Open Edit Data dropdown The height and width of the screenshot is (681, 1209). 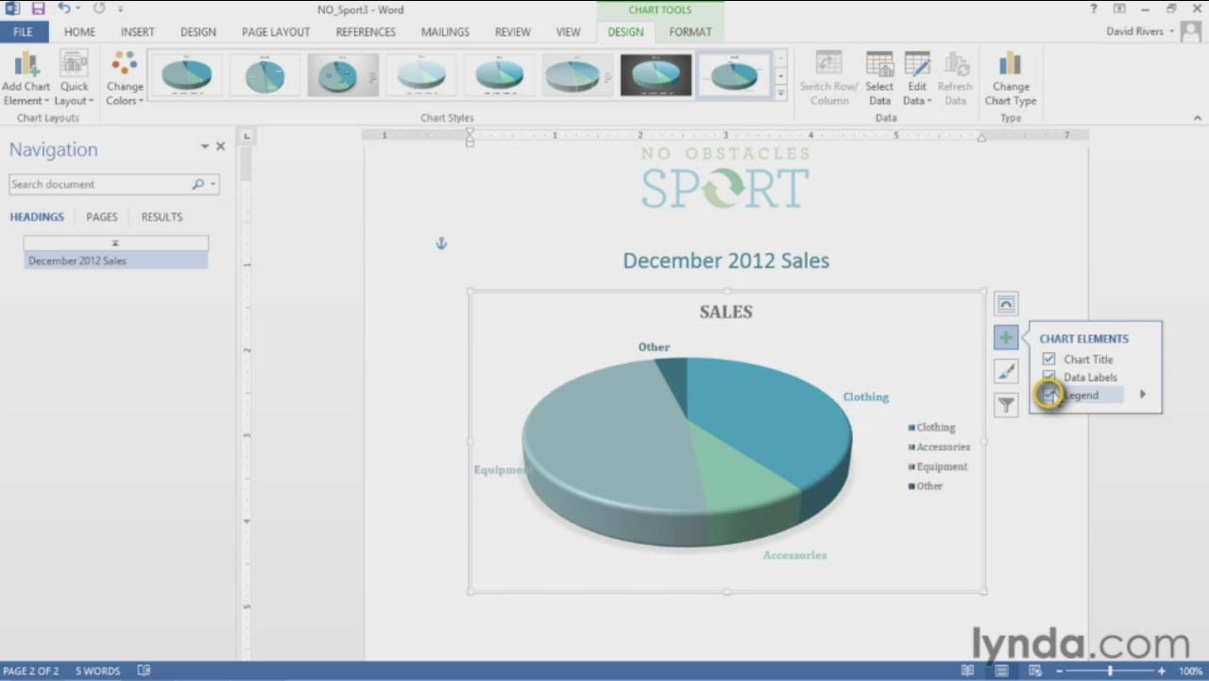pos(917,79)
